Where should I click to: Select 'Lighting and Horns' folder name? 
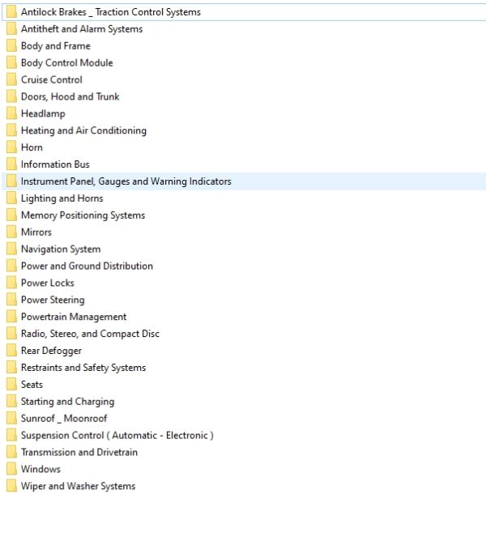[62, 198]
